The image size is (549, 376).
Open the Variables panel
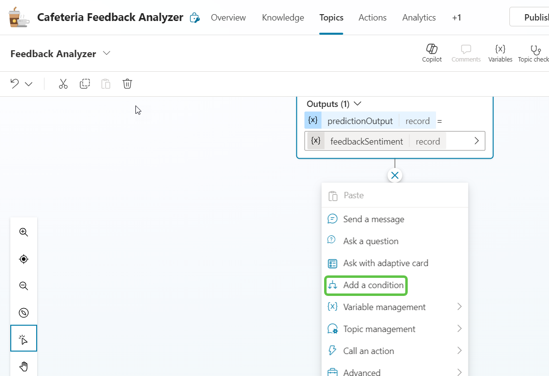(500, 53)
